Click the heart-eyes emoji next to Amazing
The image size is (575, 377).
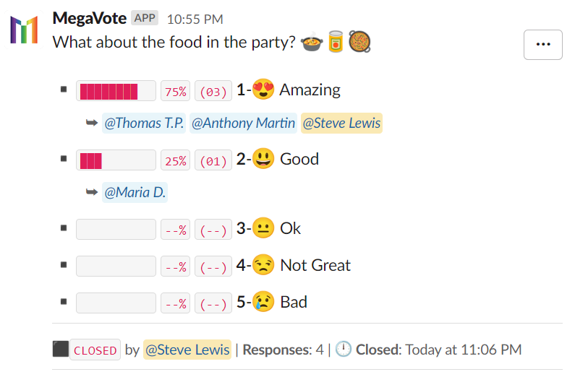pos(263,90)
